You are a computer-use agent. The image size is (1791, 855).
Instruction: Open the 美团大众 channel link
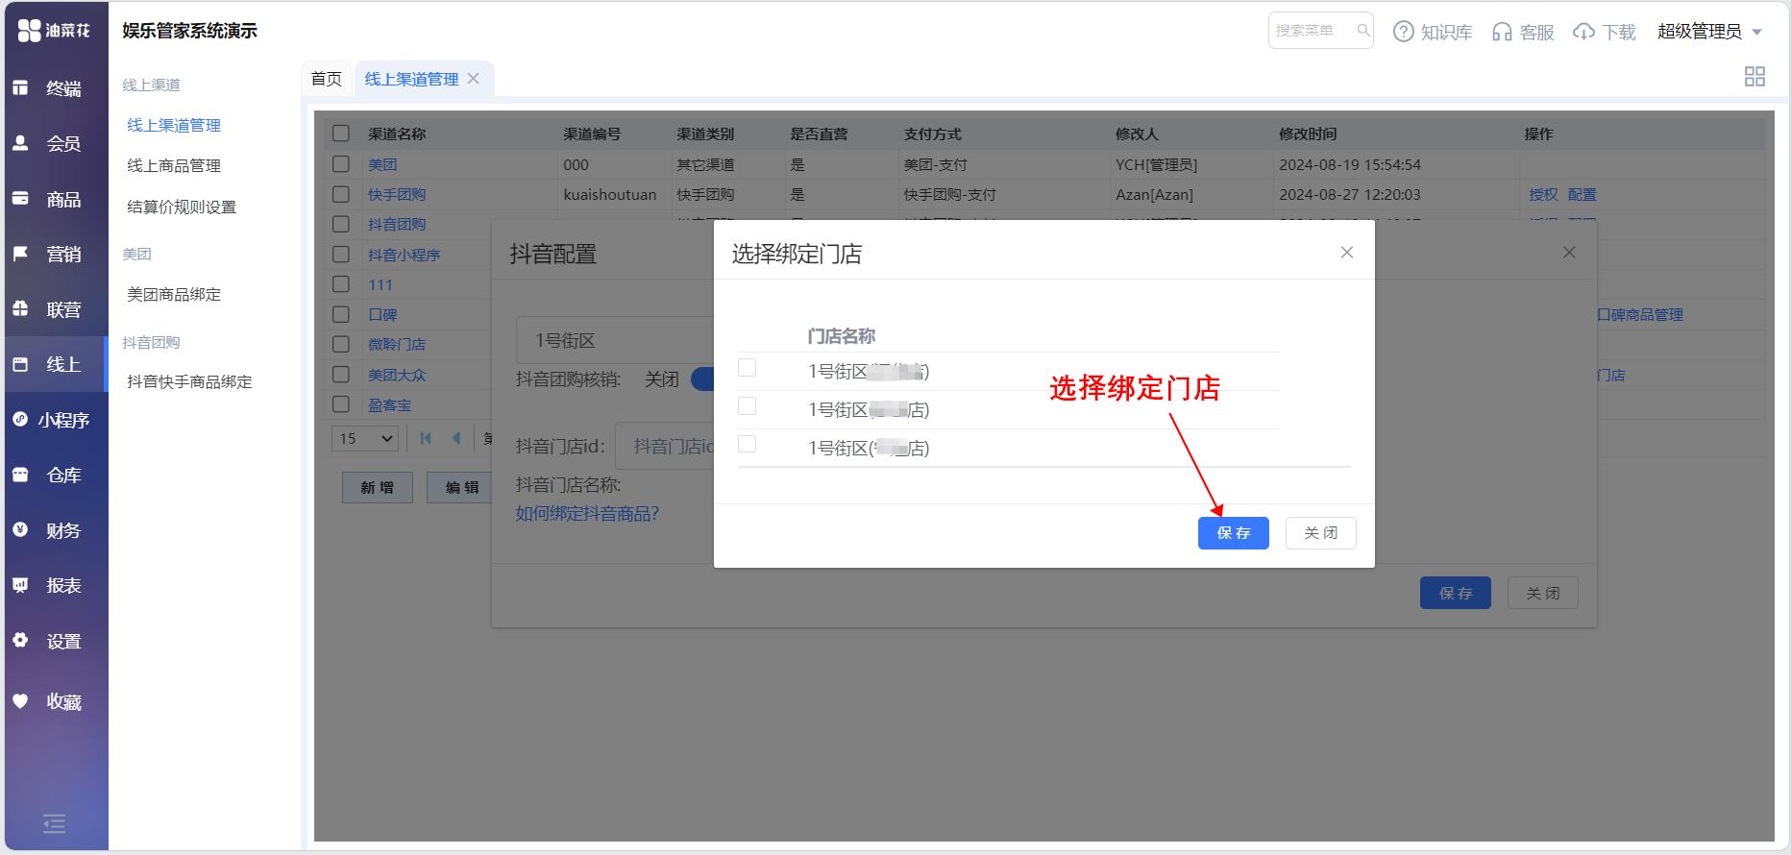coord(397,375)
